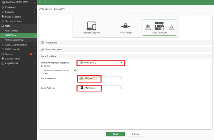
Task: Open the Dashboard menu
Action: click(18, 7)
